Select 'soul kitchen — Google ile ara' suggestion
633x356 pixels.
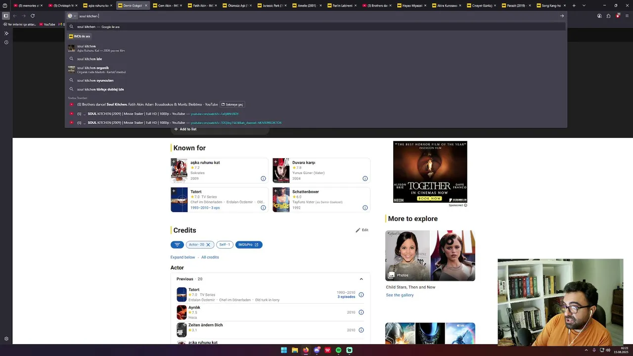point(316,27)
